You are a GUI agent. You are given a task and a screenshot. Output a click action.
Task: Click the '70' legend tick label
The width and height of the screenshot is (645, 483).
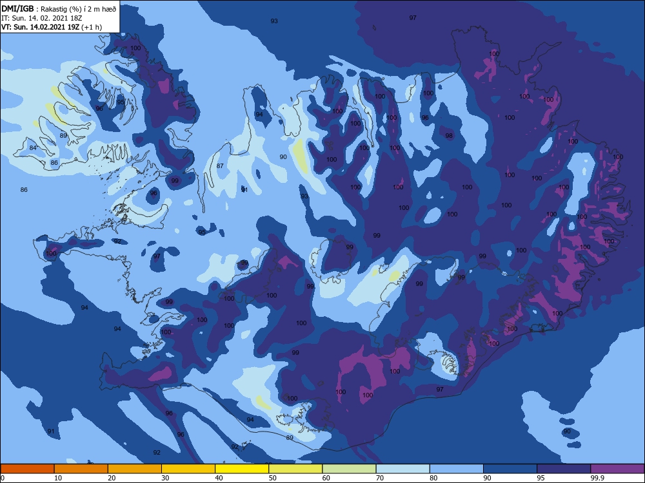(380, 478)
